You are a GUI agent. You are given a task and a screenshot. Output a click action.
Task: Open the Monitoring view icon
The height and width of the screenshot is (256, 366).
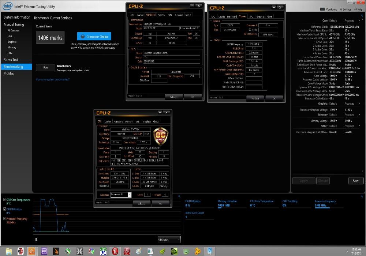(x=322, y=10)
